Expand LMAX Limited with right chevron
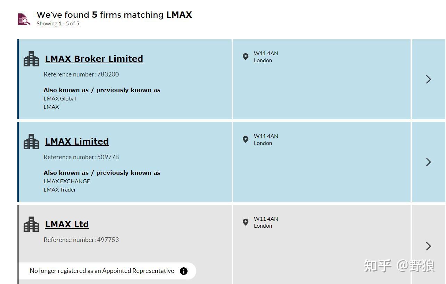Screen dimensions: 446x284 [428, 162]
